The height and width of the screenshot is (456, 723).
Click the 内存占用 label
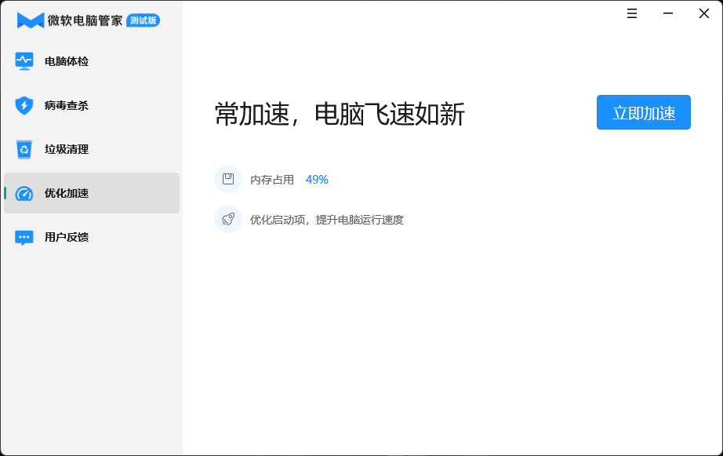tap(272, 180)
